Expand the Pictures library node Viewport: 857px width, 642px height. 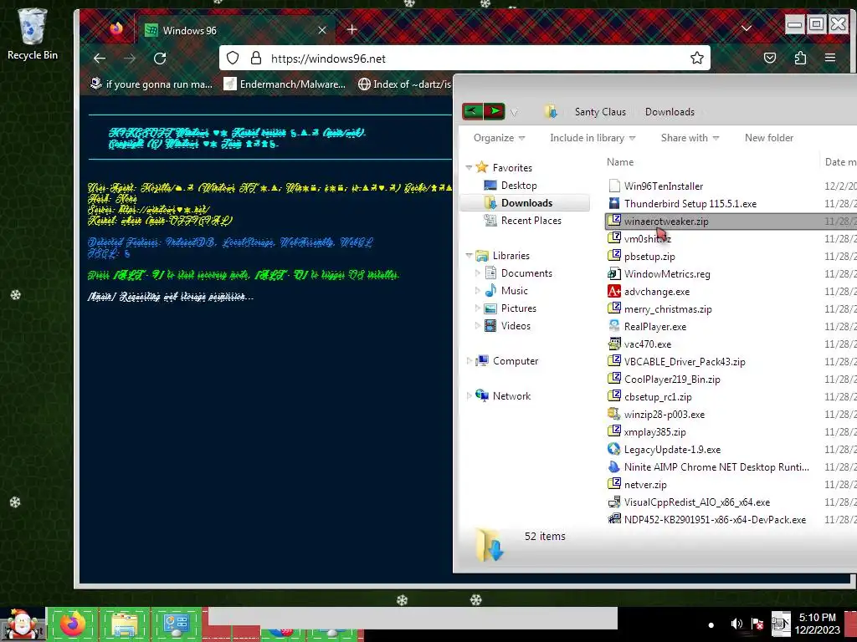pyautogui.click(x=477, y=308)
